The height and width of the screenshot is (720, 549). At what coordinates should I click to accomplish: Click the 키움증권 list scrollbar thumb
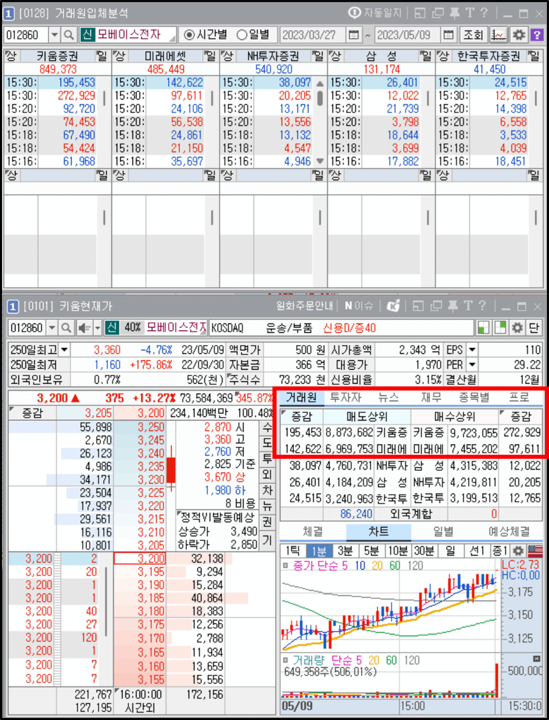point(104,98)
